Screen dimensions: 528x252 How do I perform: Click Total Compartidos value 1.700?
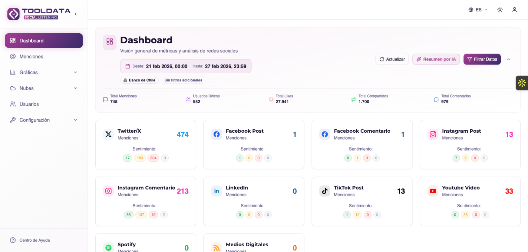coord(364,102)
